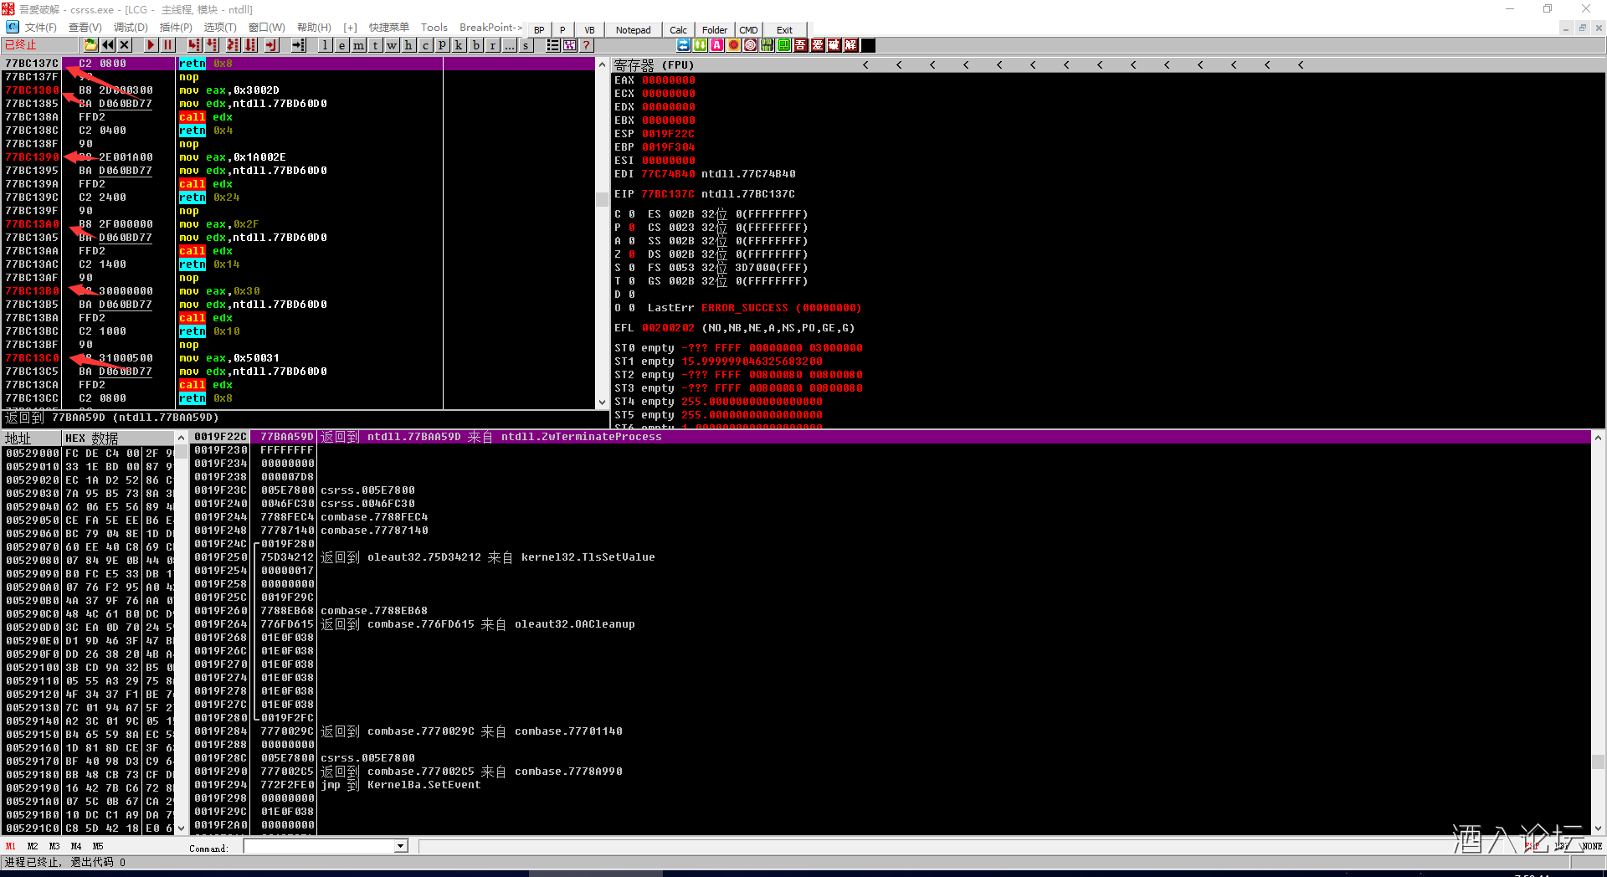Click the black color square in toolbar
Viewport: 1607px width, 877px height.
coord(868,45)
